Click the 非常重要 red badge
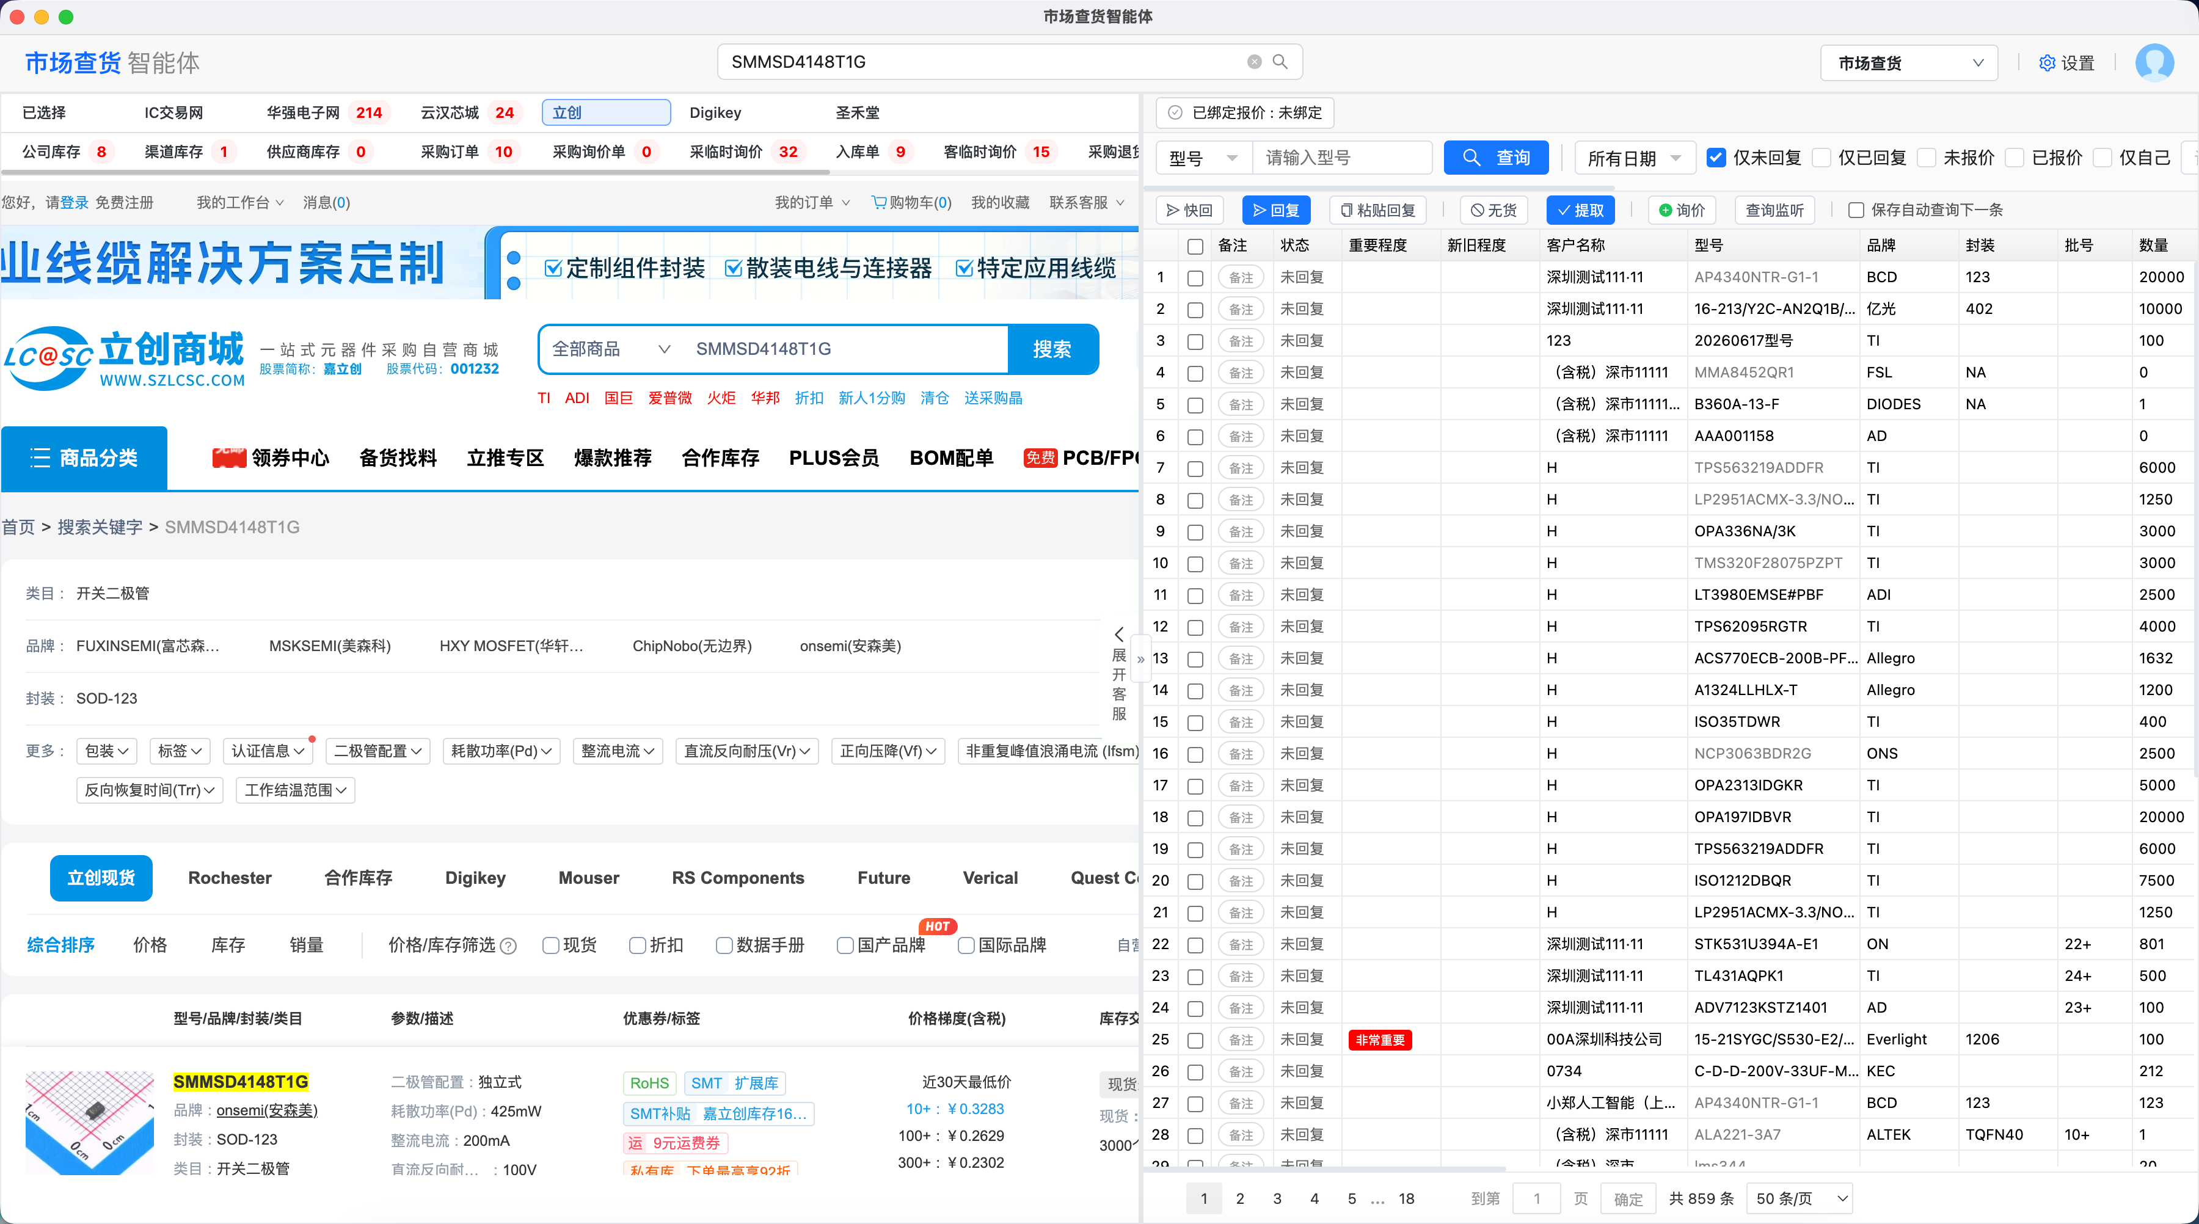 pyautogui.click(x=1379, y=1040)
